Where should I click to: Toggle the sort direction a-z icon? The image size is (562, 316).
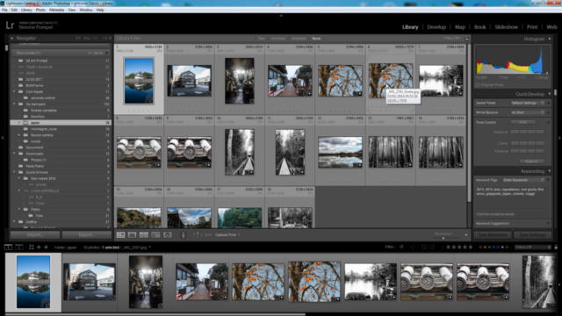tap(198, 235)
